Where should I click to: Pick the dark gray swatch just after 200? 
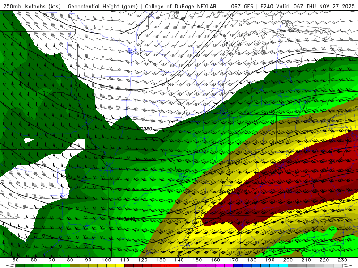292,266
